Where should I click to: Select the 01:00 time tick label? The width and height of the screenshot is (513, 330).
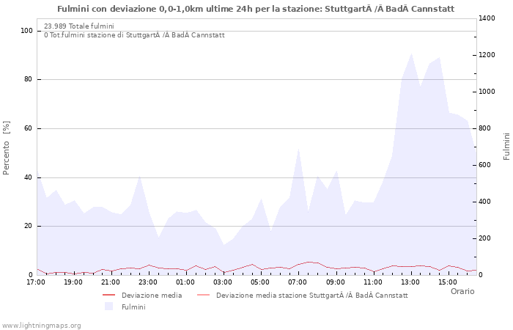[185, 282]
